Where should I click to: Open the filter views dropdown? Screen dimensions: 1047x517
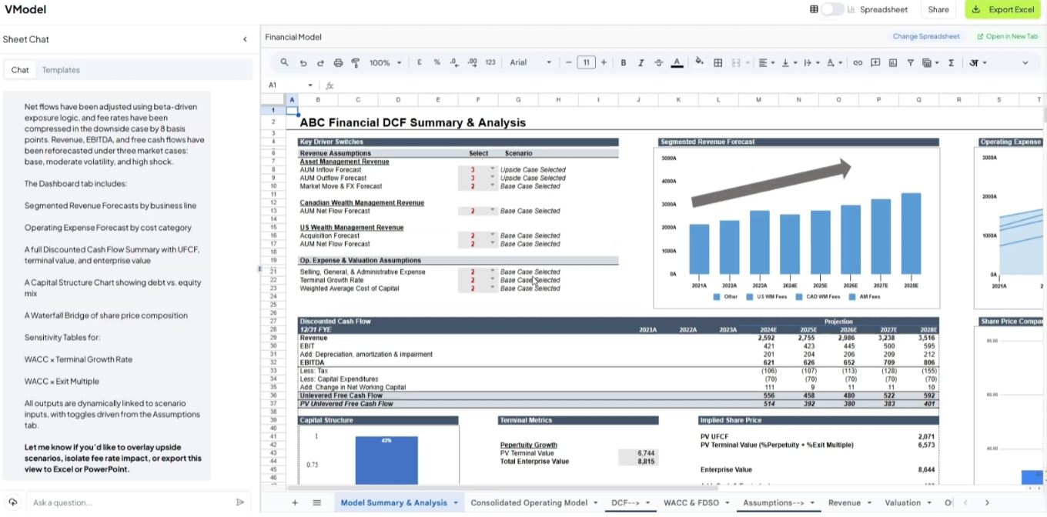pyautogui.click(x=930, y=63)
